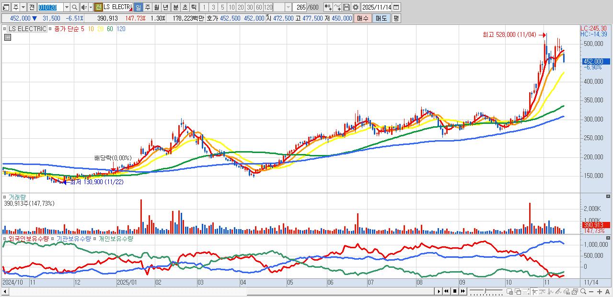Viewport: 613px width, 297px height.
Task: Click the chart layout icon at toolbar start
Action: click(x=6, y=7)
